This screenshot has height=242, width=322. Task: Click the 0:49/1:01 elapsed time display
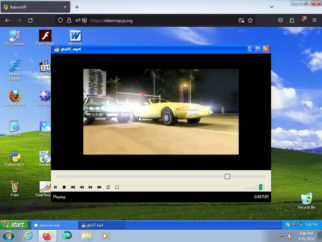click(x=261, y=197)
